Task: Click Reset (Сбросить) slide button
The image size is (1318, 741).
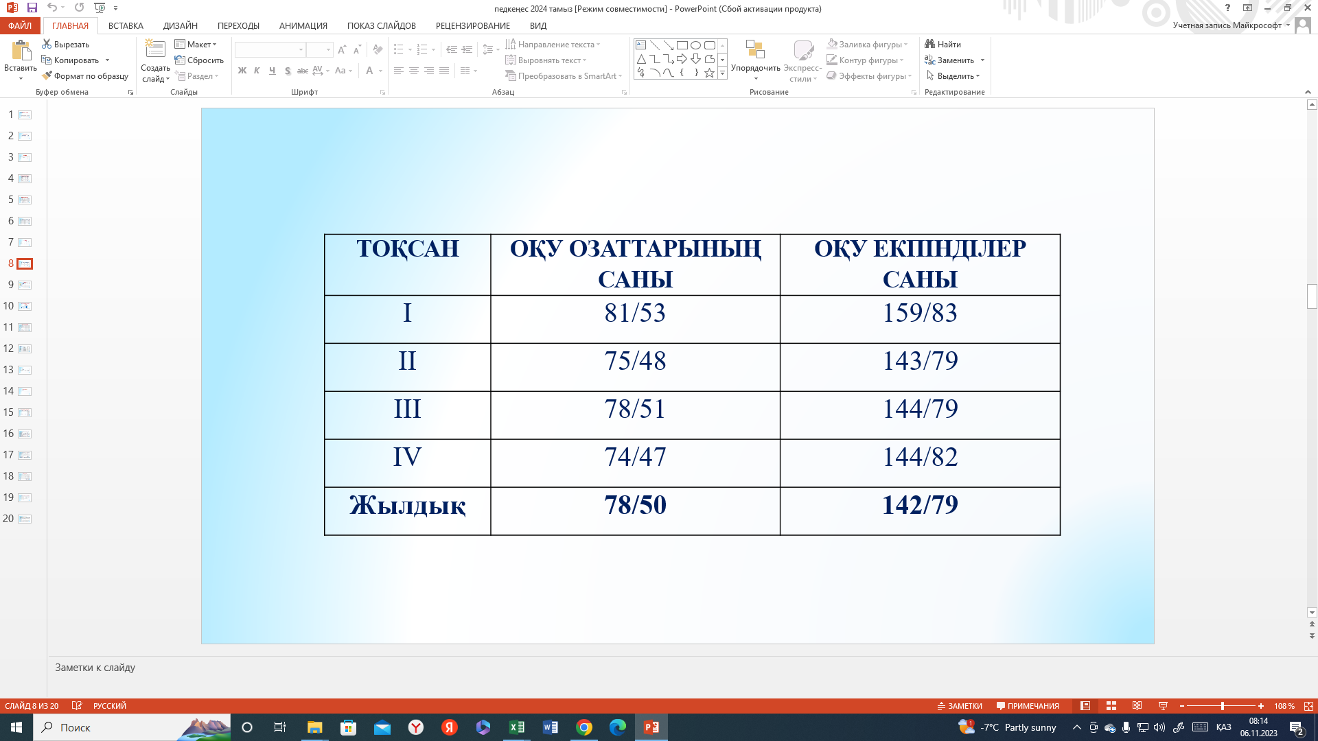Action: point(199,60)
